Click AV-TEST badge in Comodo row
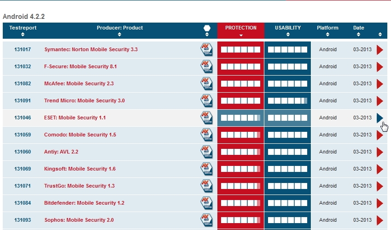 pyautogui.click(x=206, y=135)
